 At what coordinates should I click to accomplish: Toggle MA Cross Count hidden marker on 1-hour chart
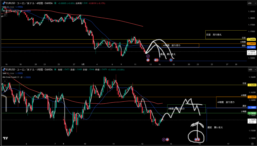click(x=21, y=77)
